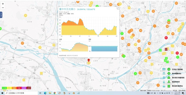Image resolution: width=186 pixels, height=95 pixels.
Task: Select the orange 54 legend color swatch
Action: [14, 88]
